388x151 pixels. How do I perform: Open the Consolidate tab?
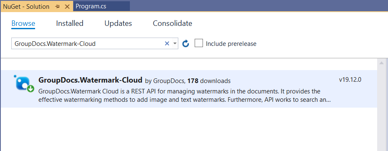point(172,23)
